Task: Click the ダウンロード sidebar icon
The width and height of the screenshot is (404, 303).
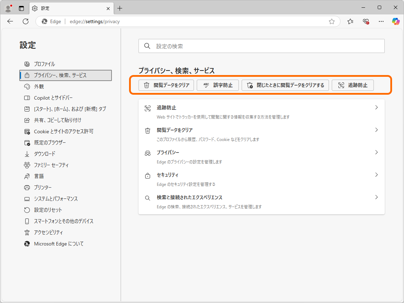Action: click(27, 154)
